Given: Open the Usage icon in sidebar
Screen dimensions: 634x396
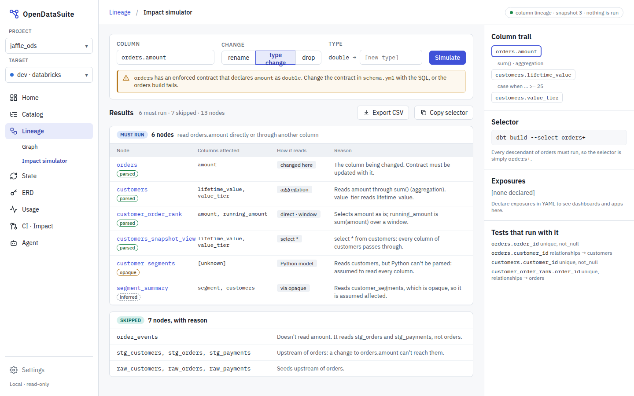Looking at the screenshot, I should [x=14, y=209].
